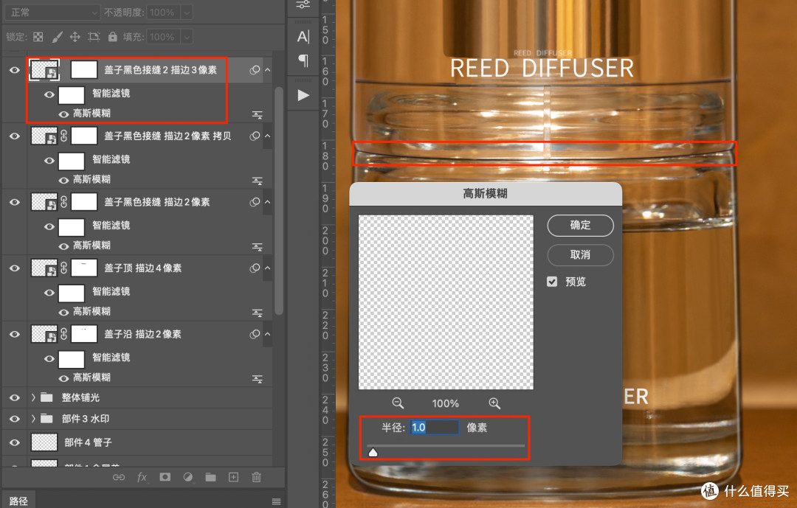Add layer mask icon
This screenshot has width=797, height=508.
click(x=165, y=477)
